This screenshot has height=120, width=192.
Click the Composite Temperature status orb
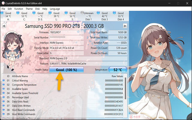pyautogui.click(x=4, y=85)
